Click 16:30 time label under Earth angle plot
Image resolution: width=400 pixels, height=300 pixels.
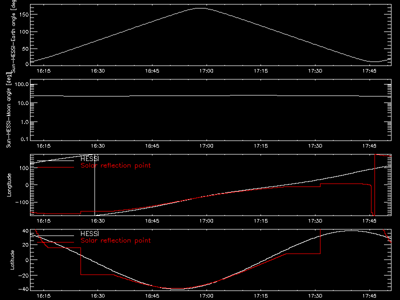[x=97, y=71]
